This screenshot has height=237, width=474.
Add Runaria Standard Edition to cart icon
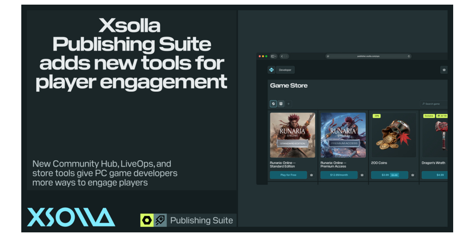[312, 175]
